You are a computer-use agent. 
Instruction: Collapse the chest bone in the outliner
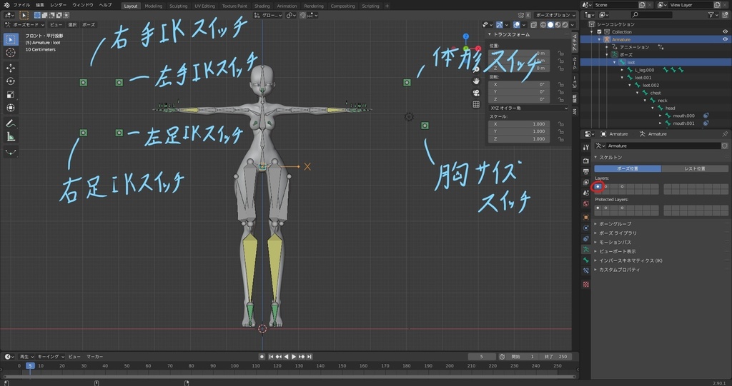click(638, 93)
